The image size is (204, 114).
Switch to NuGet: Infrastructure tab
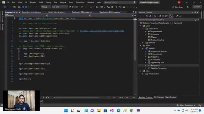point(56,12)
